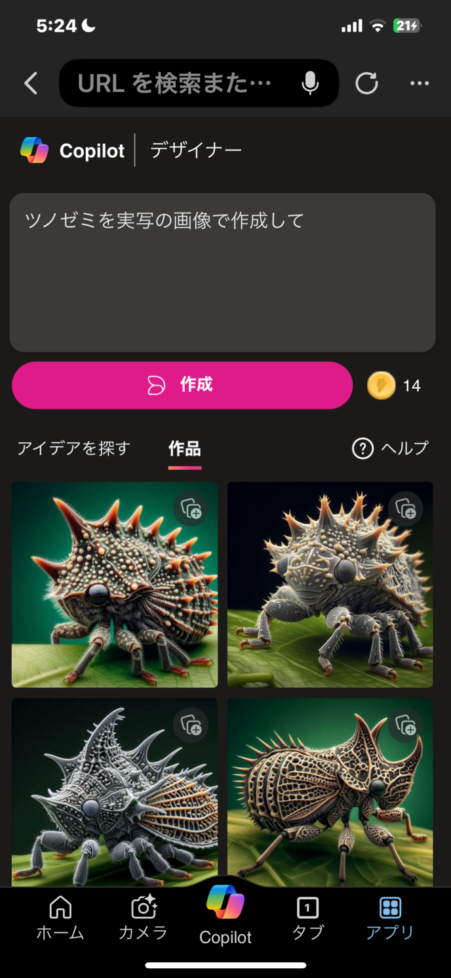This screenshot has height=978, width=451.
Task: Reload the page with refresh icon
Action: point(366,83)
